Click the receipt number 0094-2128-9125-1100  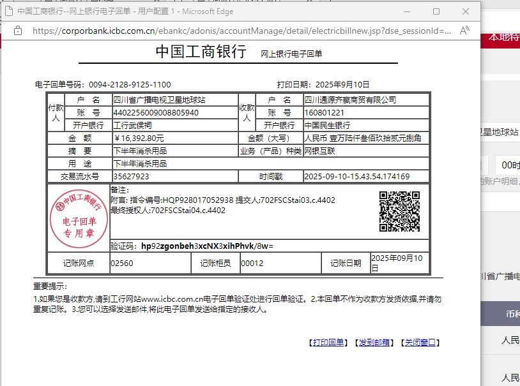coord(130,84)
